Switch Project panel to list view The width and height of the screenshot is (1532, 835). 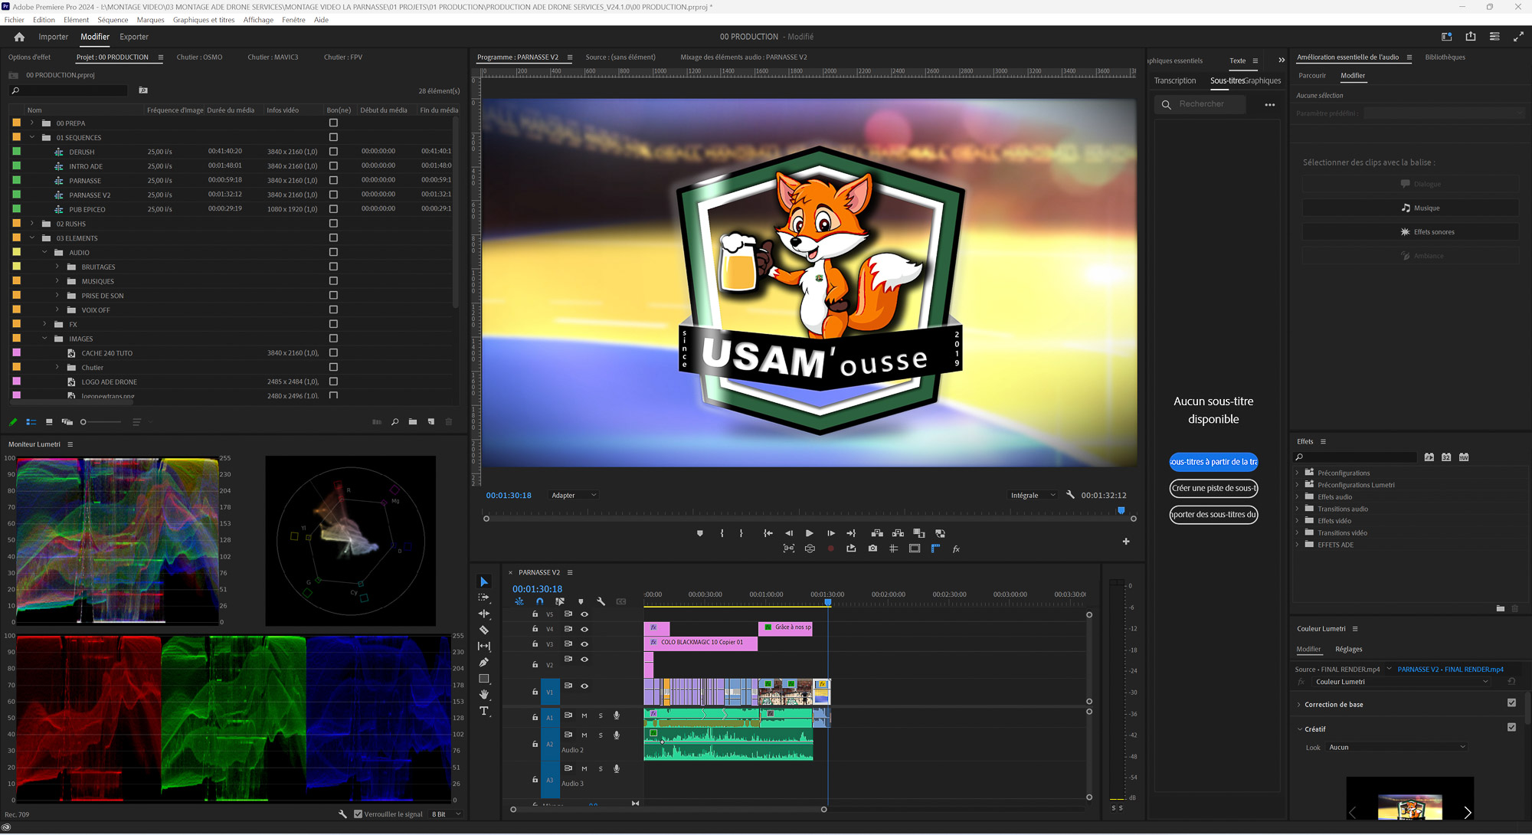click(31, 422)
